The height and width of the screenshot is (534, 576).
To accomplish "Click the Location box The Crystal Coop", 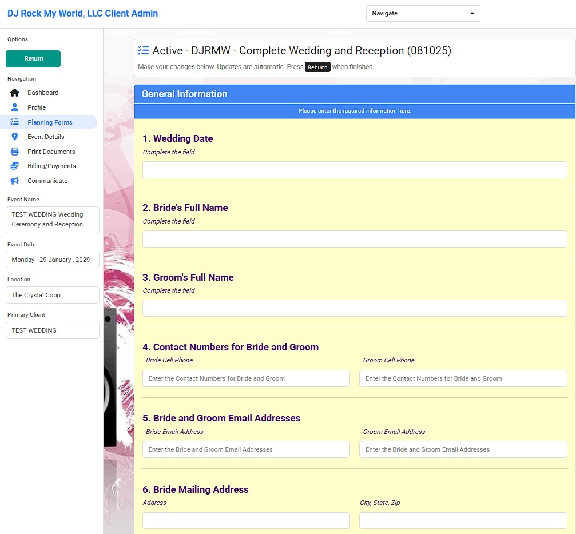I will click(53, 295).
